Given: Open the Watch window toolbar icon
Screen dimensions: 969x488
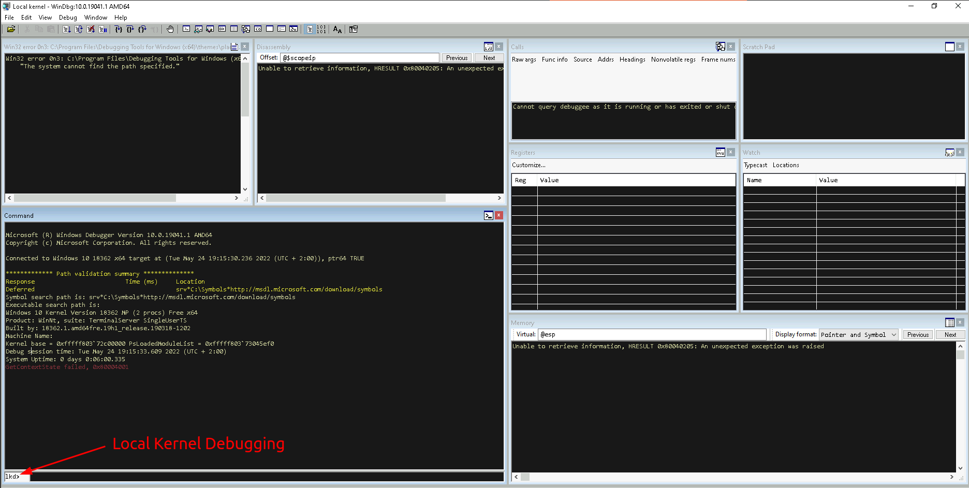Looking at the screenshot, I should pyautogui.click(x=198, y=29).
